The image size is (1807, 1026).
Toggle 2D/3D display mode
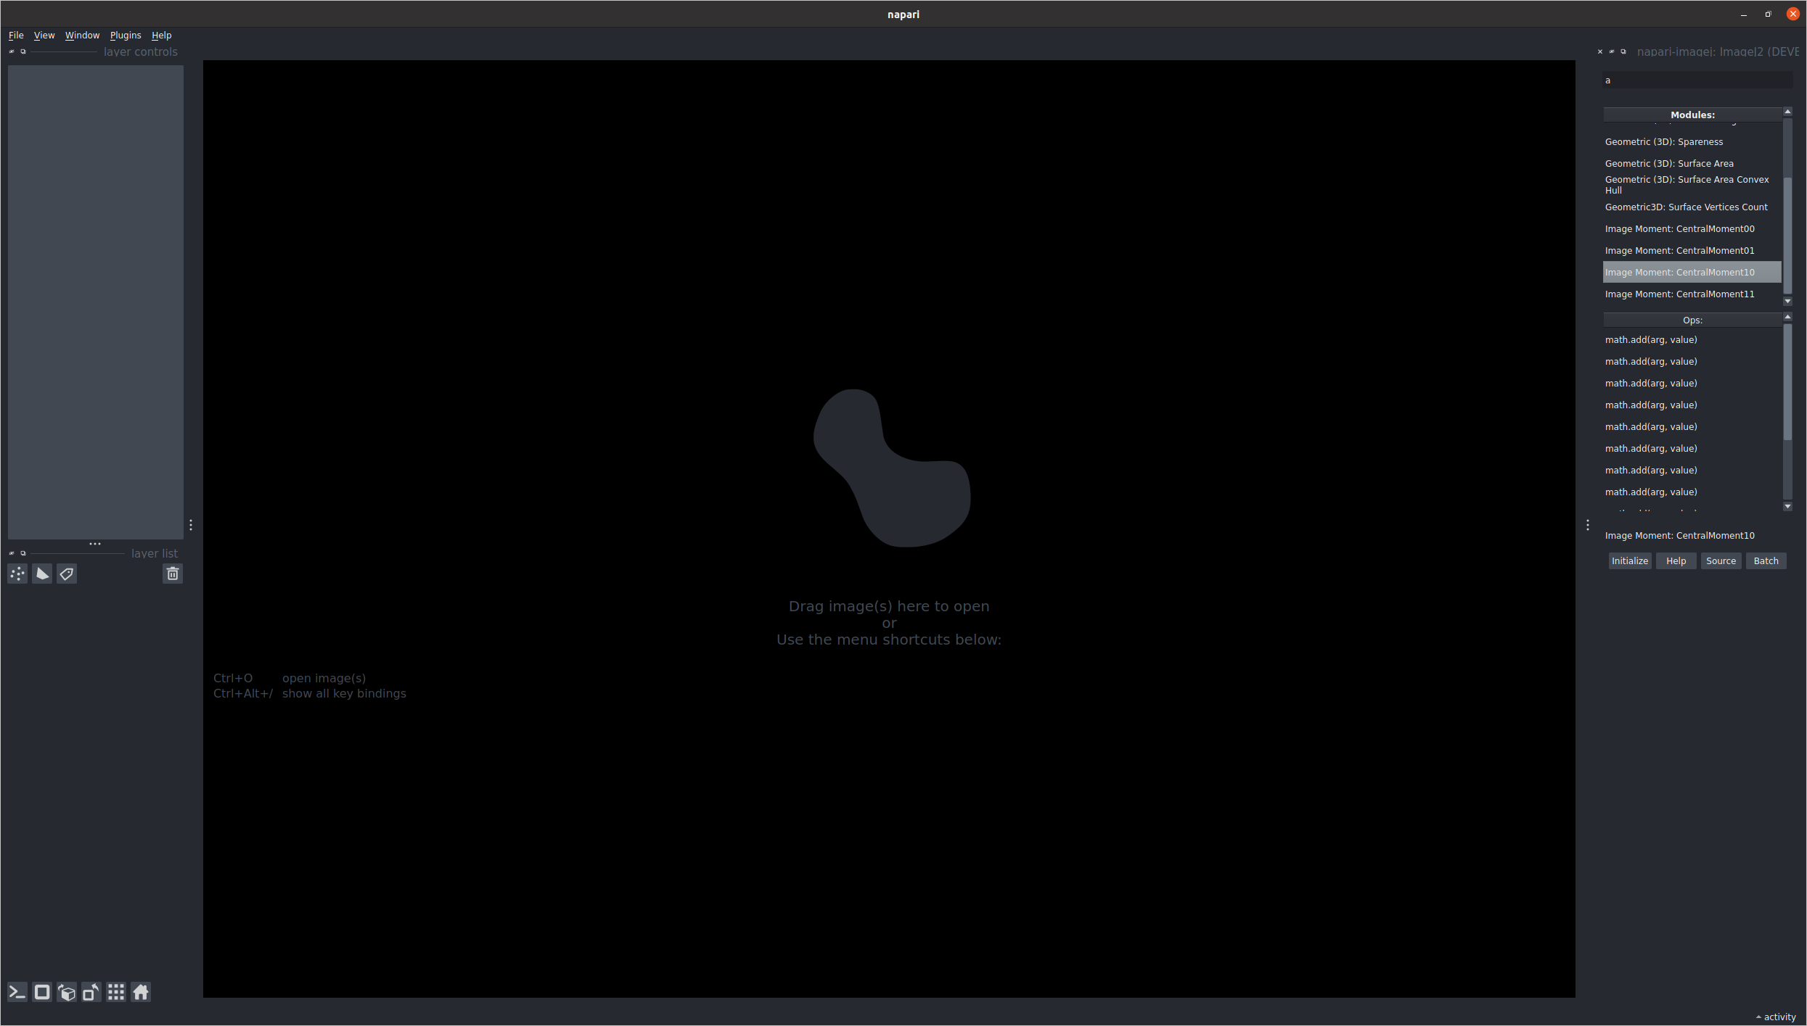(x=41, y=992)
